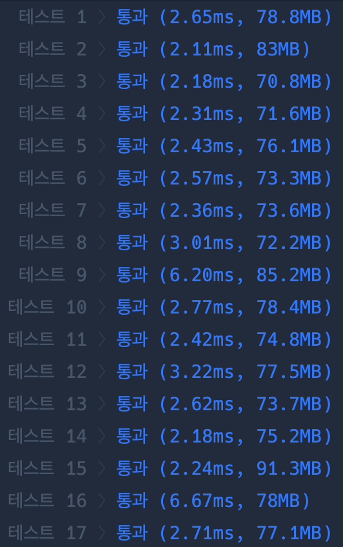Click result 통과 (2.24ms, 91.3MB)
343x547 pixels.
(224, 468)
